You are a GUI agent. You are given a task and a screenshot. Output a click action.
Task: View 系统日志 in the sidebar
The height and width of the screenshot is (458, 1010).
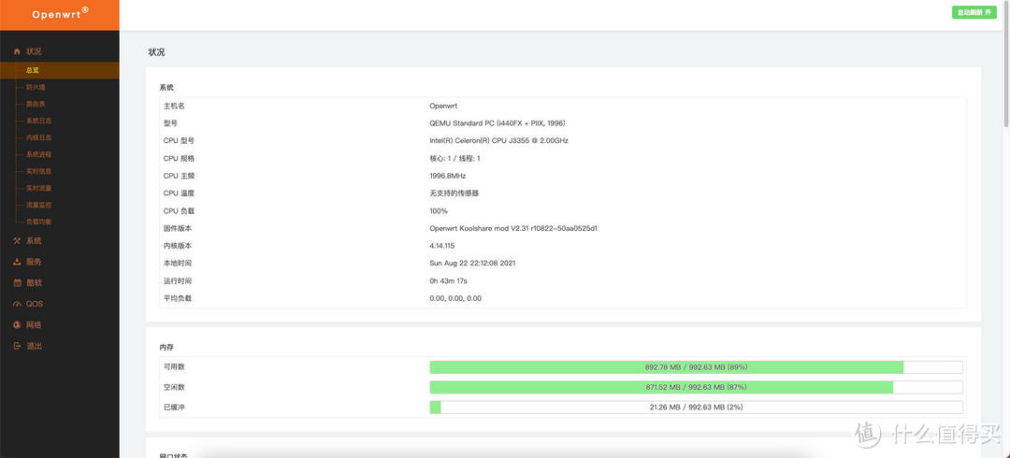pos(38,121)
